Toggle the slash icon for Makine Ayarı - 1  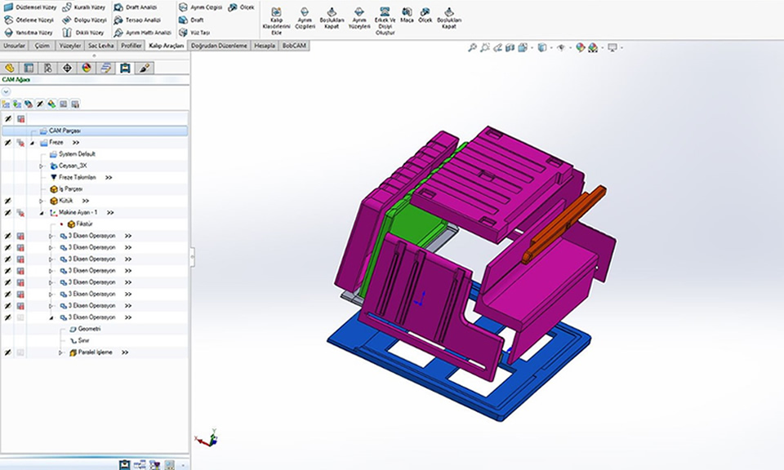click(7, 213)
